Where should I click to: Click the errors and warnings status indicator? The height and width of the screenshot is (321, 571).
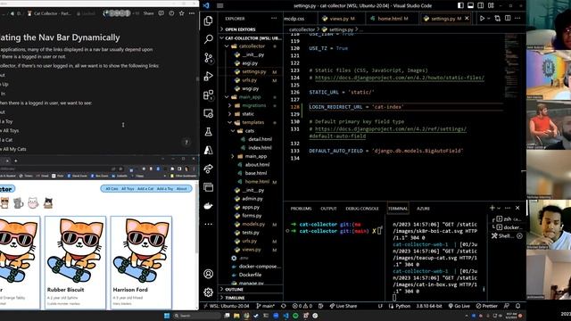click(x=302, y=306)
